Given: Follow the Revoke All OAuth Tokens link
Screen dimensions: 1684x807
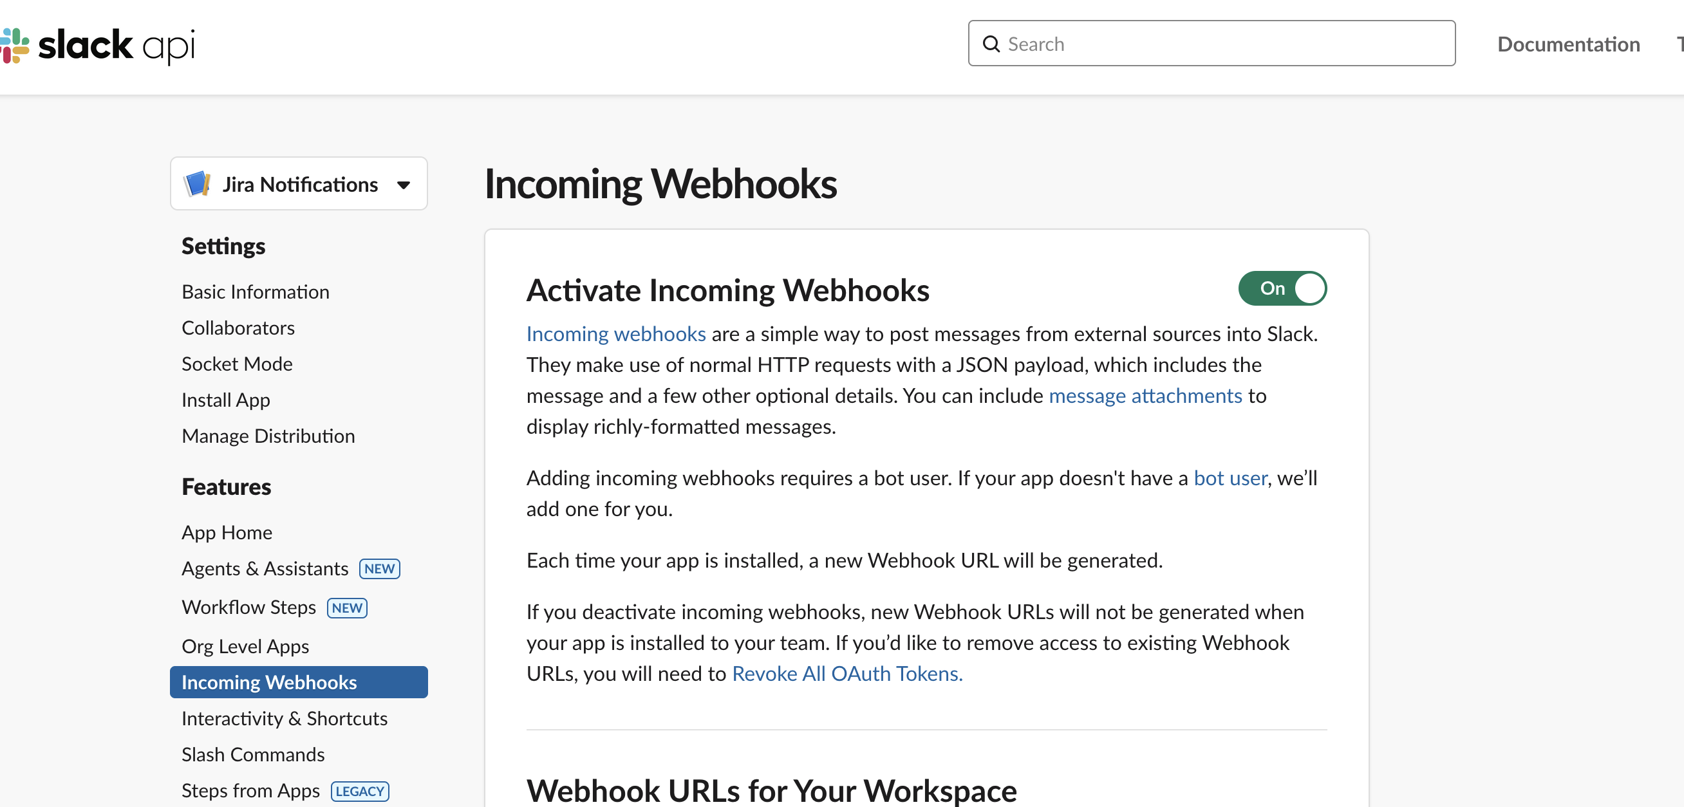Looking at the screenshot, I should (847, 673).
